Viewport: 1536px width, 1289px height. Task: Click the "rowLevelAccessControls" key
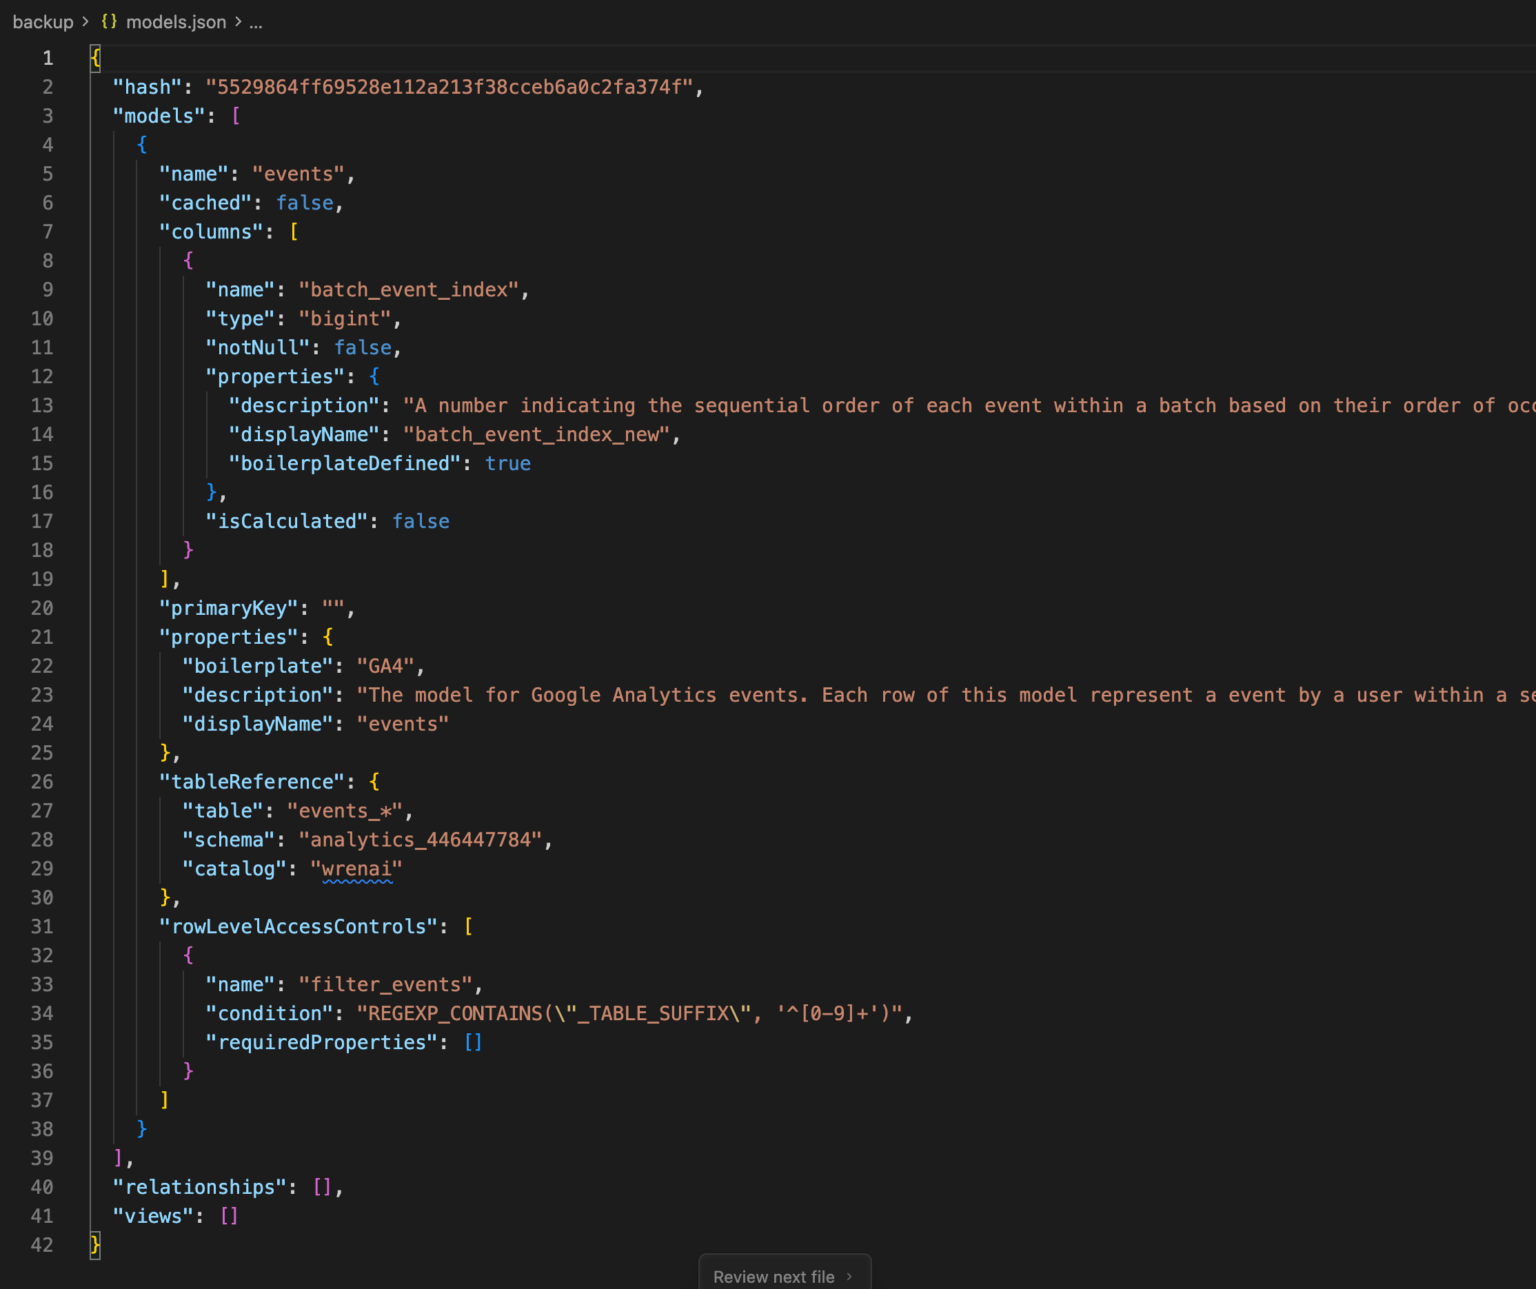point(299,926)
